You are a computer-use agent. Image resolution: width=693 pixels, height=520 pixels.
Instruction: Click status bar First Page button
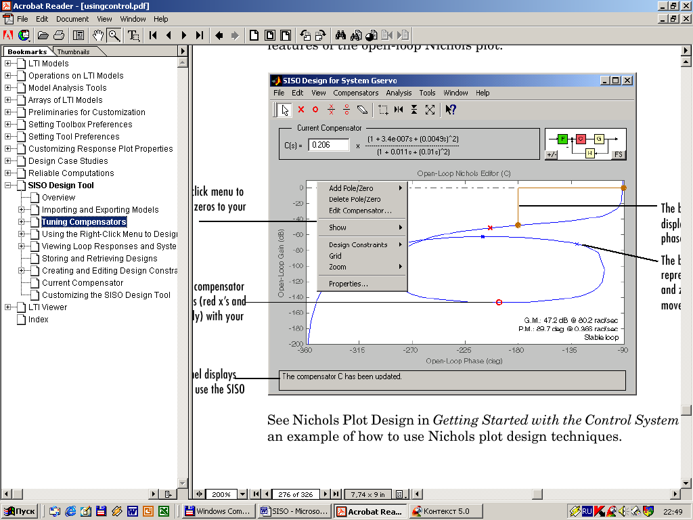[256, 494]
